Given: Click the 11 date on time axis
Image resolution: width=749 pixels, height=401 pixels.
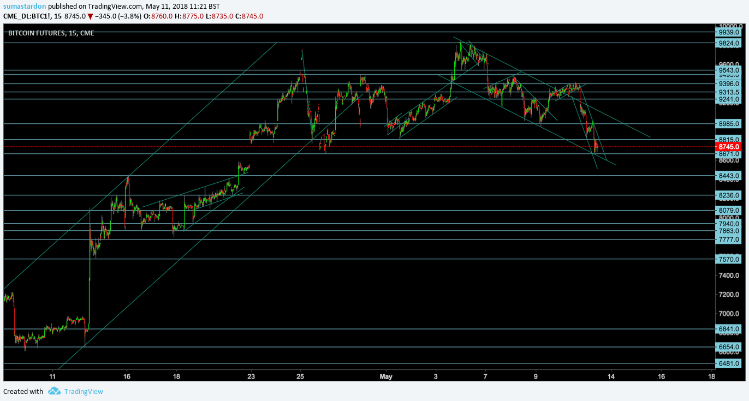Looking at the screenshot, I should [x=53, y=376].
